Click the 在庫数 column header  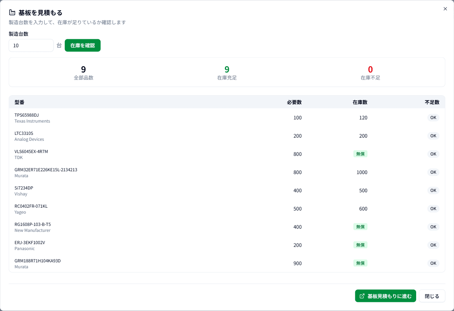pyautogui.click(x=360, y=102)
